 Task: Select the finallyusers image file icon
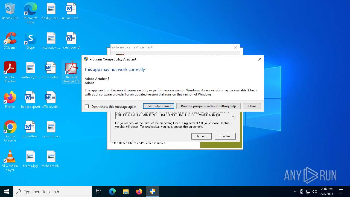click(x=51, y=11)
